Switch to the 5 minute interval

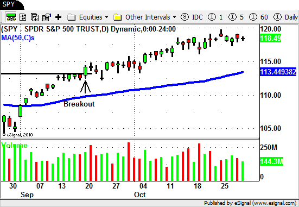236,17
